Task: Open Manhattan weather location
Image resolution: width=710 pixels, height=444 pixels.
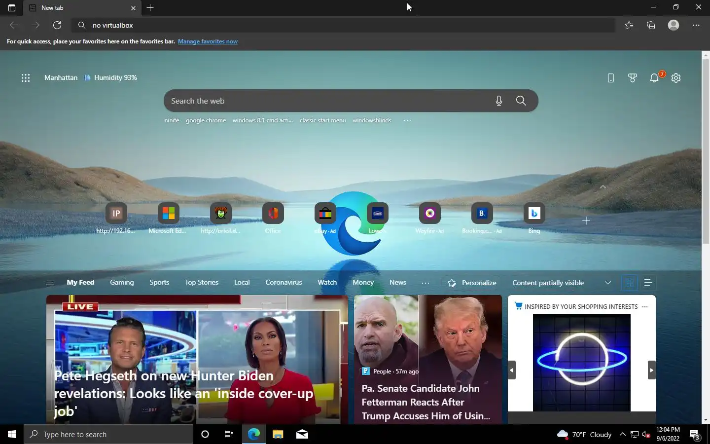Action: [x=61, y=77]
